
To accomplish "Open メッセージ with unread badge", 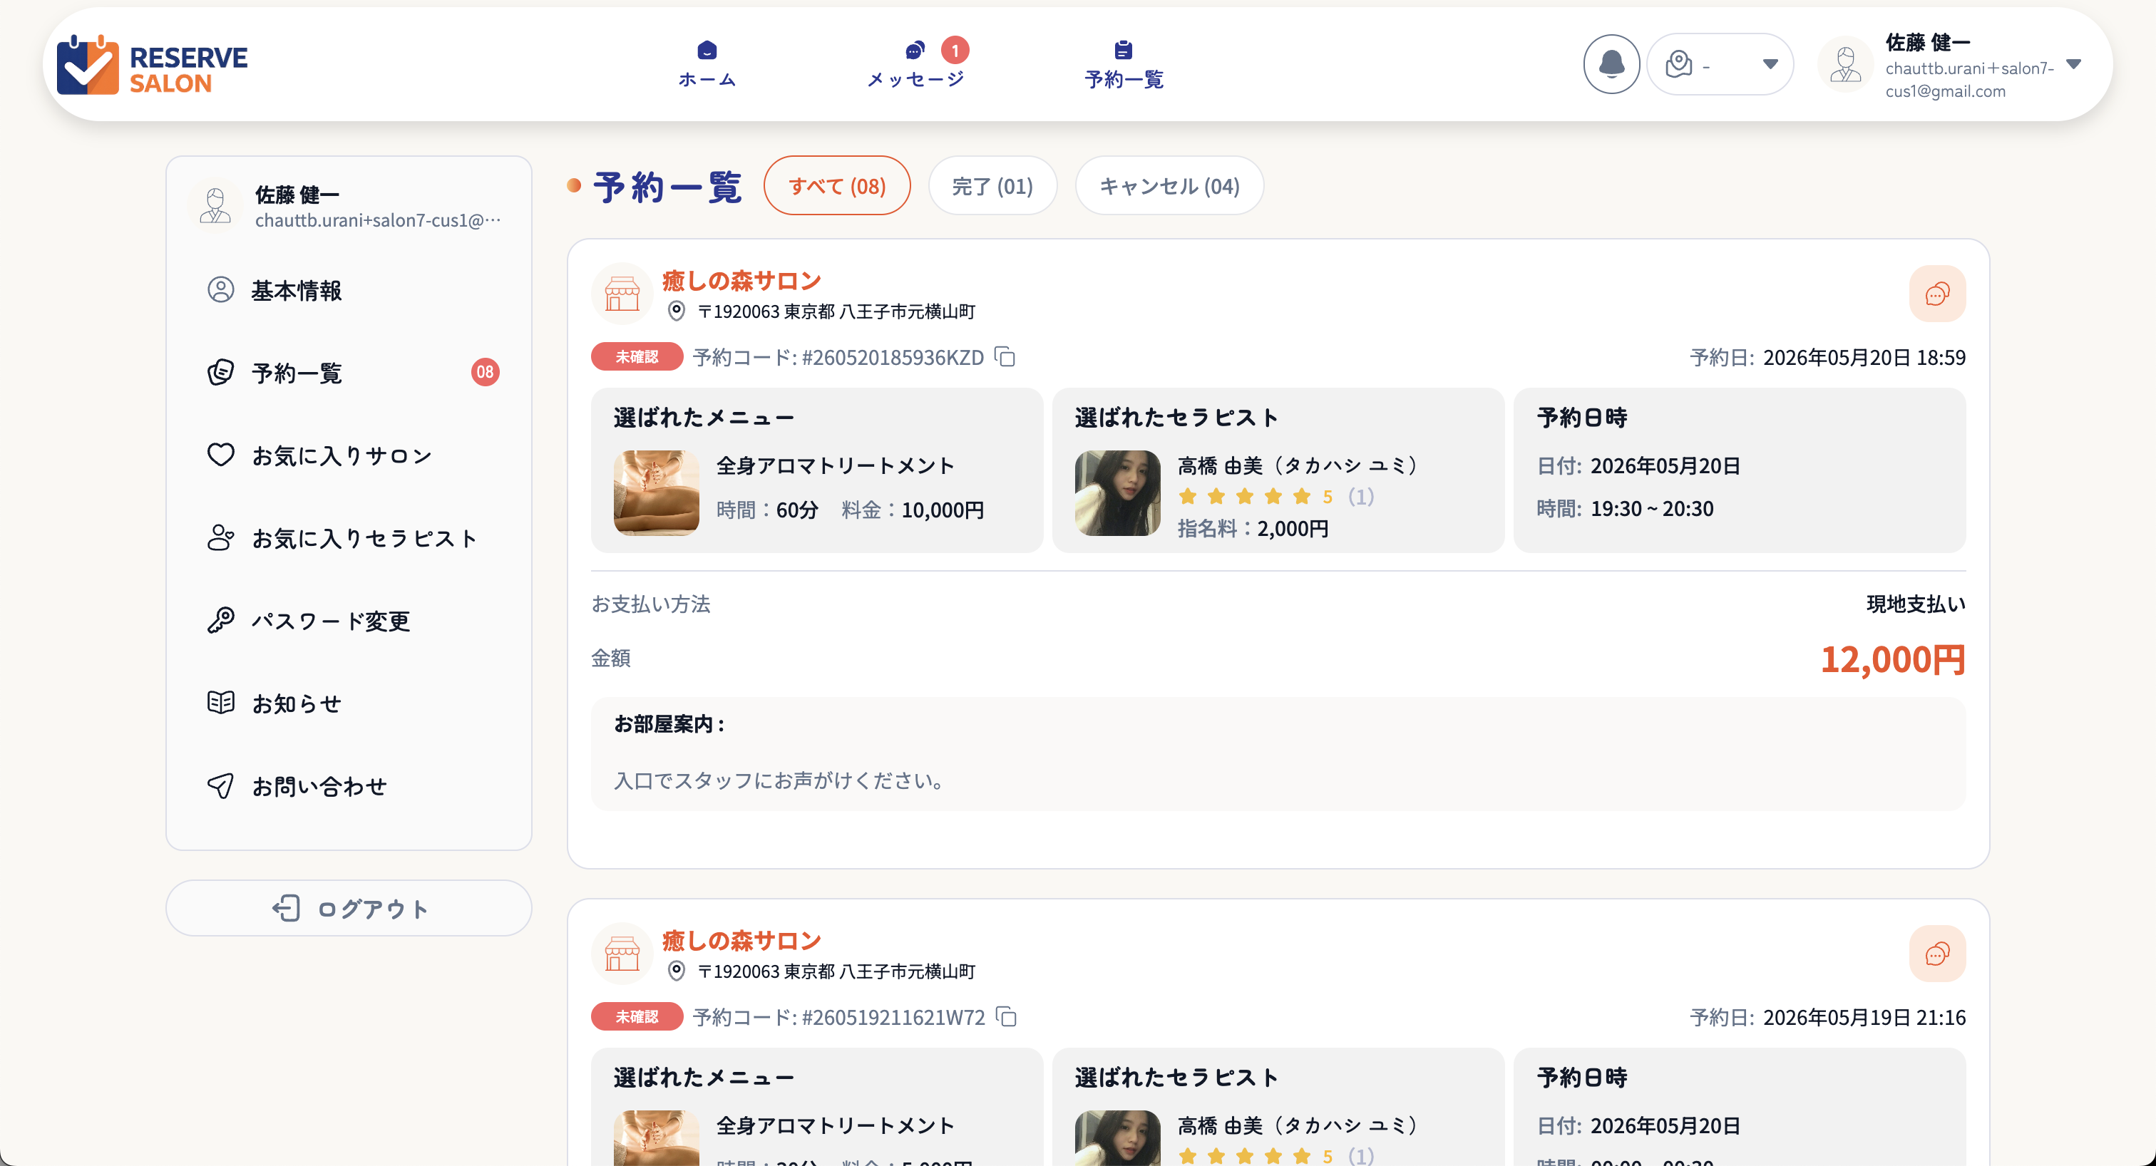I will pos(915,64).
